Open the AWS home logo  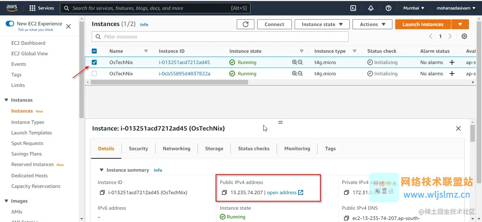[12, 8]
